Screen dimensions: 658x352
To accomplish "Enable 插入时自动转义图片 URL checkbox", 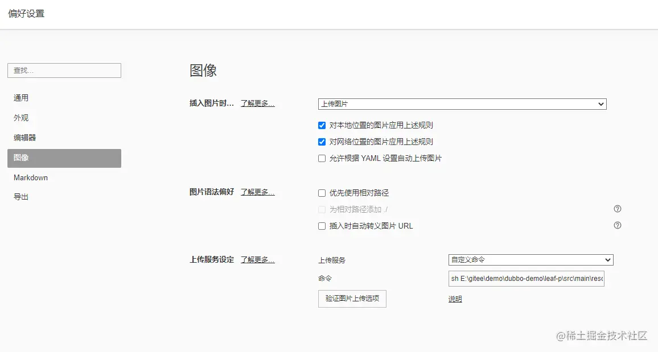I will tap(322, 226).
